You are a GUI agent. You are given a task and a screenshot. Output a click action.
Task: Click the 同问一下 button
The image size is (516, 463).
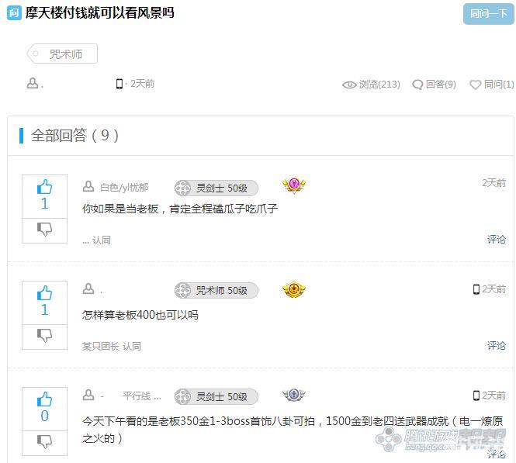click(x=488, y=14)
